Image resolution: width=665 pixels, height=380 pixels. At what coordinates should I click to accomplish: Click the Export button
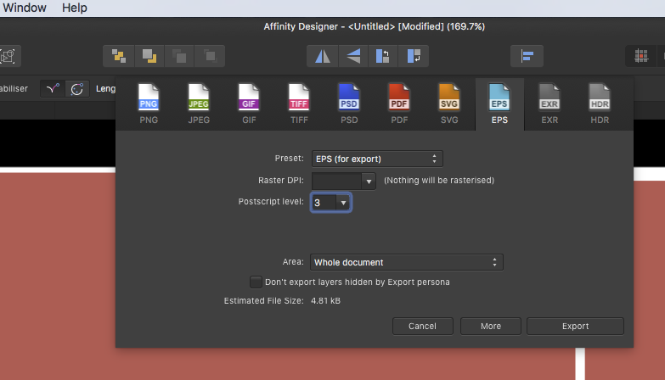[575, 327]
